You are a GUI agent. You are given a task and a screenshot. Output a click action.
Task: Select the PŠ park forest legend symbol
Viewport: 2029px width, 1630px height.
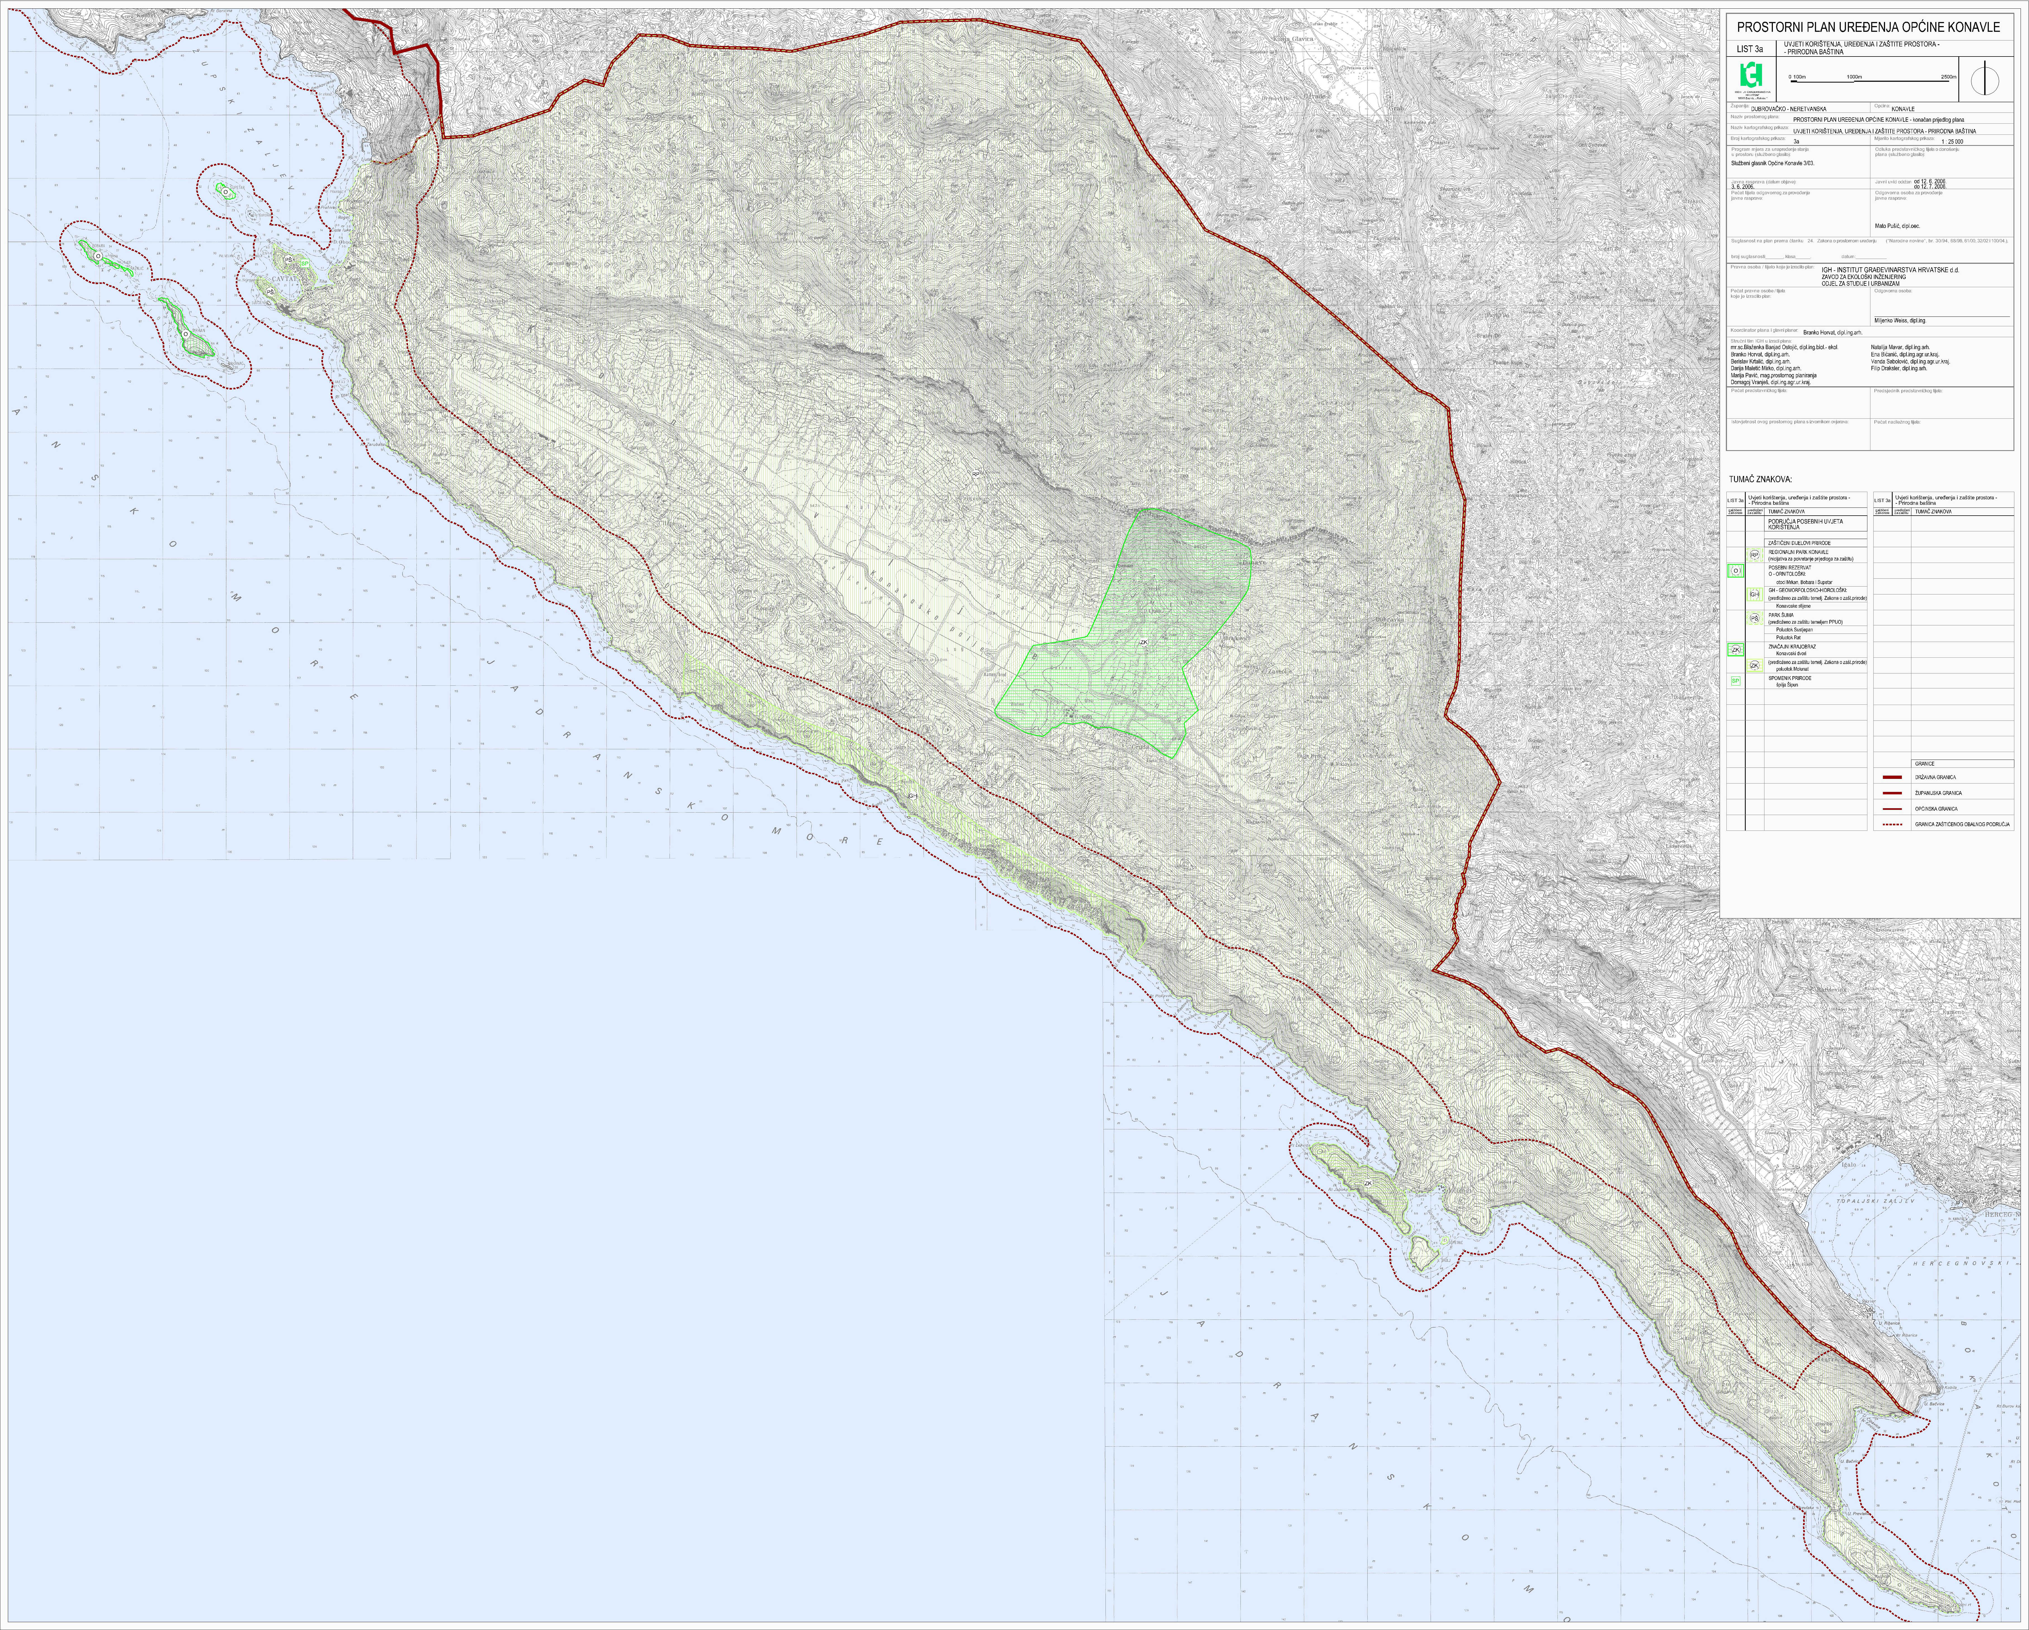point(1755,618)
